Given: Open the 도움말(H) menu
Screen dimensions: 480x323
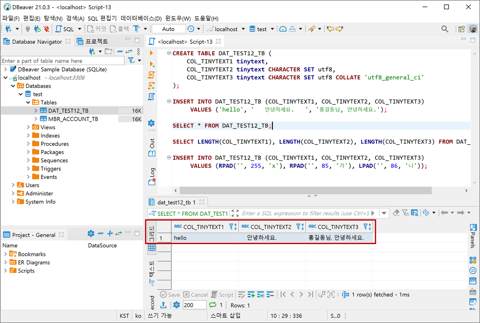Looking at the screenshot, I should pos(206,18).
